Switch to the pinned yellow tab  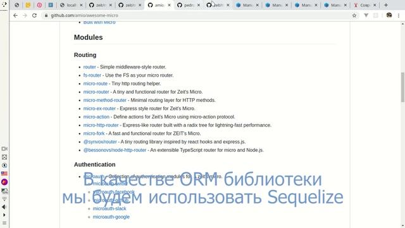tap(28, 5)
